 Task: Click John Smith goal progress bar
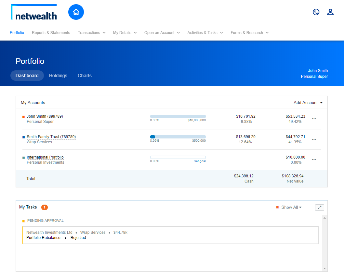click(x=178, y=116)
